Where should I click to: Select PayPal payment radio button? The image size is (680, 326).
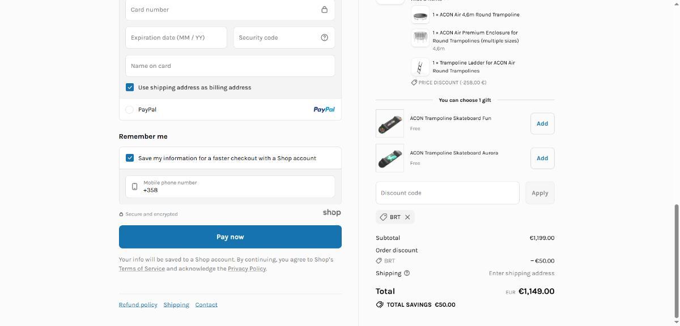pos(129,110)
